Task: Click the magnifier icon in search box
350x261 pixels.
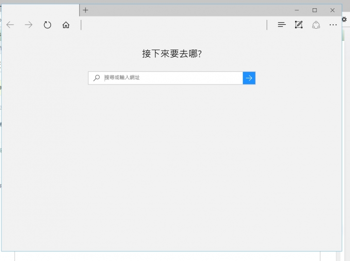Action: [x=97, y=78]
